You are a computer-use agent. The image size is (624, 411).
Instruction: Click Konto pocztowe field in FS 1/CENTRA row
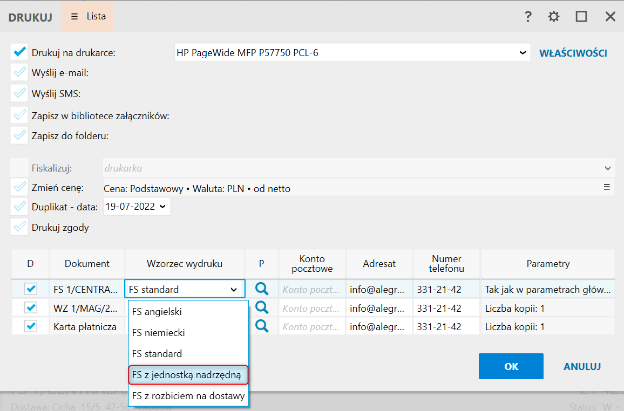pyautogui.click(x=312, y=289)
